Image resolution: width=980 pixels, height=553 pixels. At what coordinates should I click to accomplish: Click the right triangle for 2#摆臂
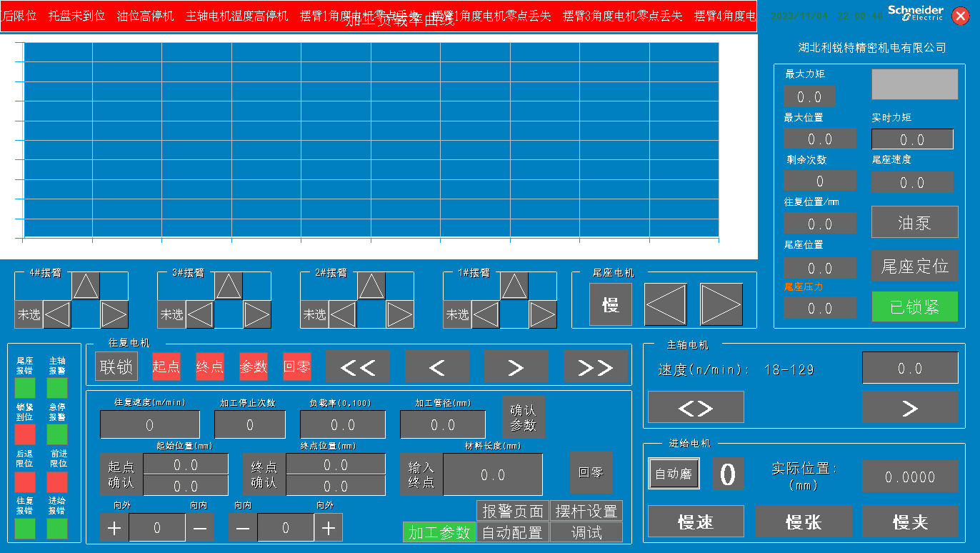pos(400,314)
